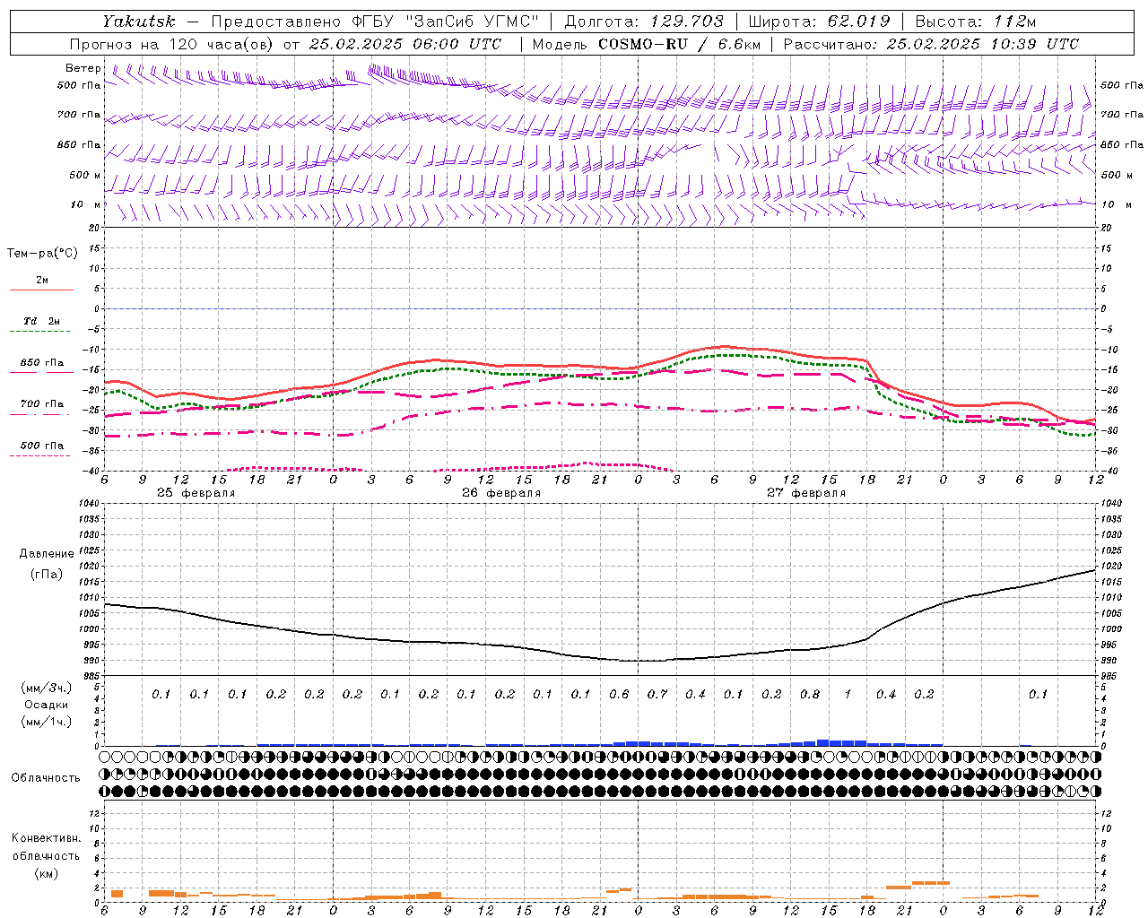
Task: Click the '(мм/1ч.)' hourly precipitation unit label
Action: pos(47,722)
